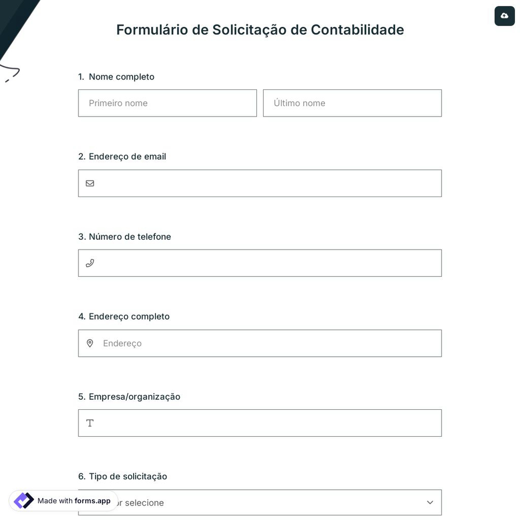This screenshot has width=520, height=520.
Task: Click the Endereço de email input box
Action: [x=260, y=183]
